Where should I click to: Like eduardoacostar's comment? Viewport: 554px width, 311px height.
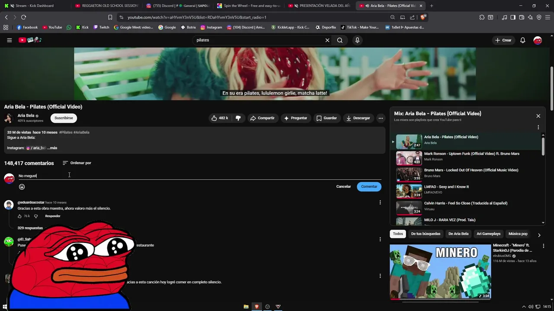19,216
